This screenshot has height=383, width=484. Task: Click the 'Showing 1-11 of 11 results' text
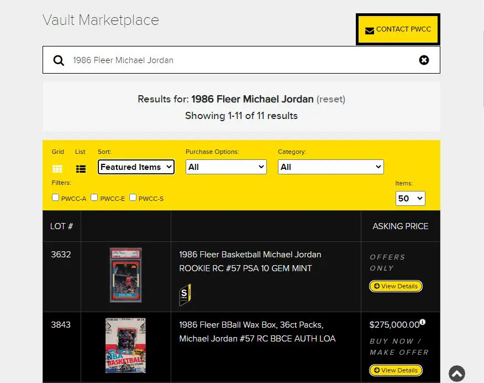(241, 116)
